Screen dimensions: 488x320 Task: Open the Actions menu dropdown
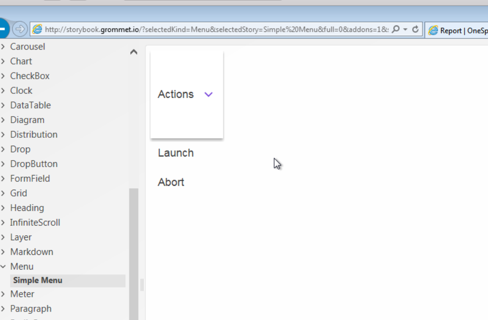point(208,94)
